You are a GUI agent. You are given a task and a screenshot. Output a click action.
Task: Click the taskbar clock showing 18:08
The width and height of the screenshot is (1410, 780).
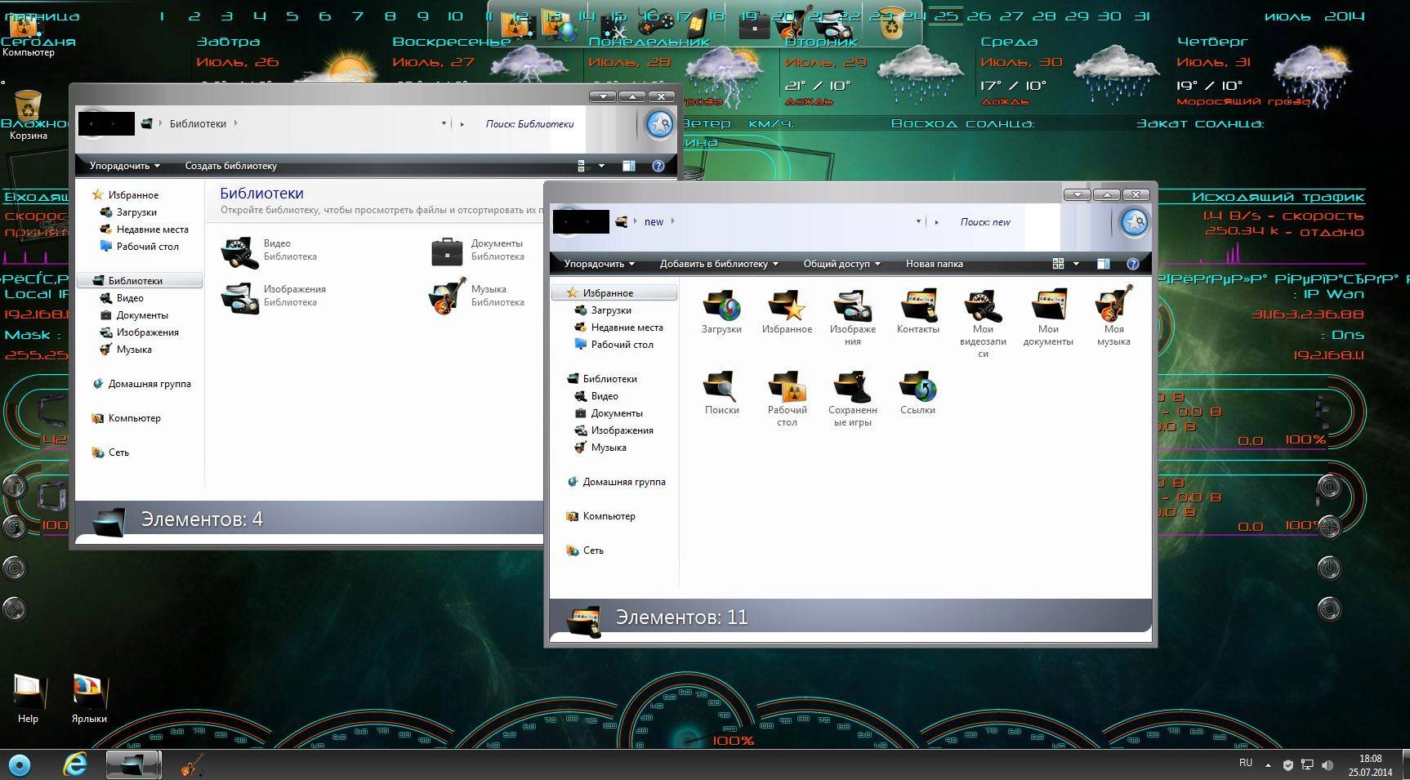point(1370,765)
